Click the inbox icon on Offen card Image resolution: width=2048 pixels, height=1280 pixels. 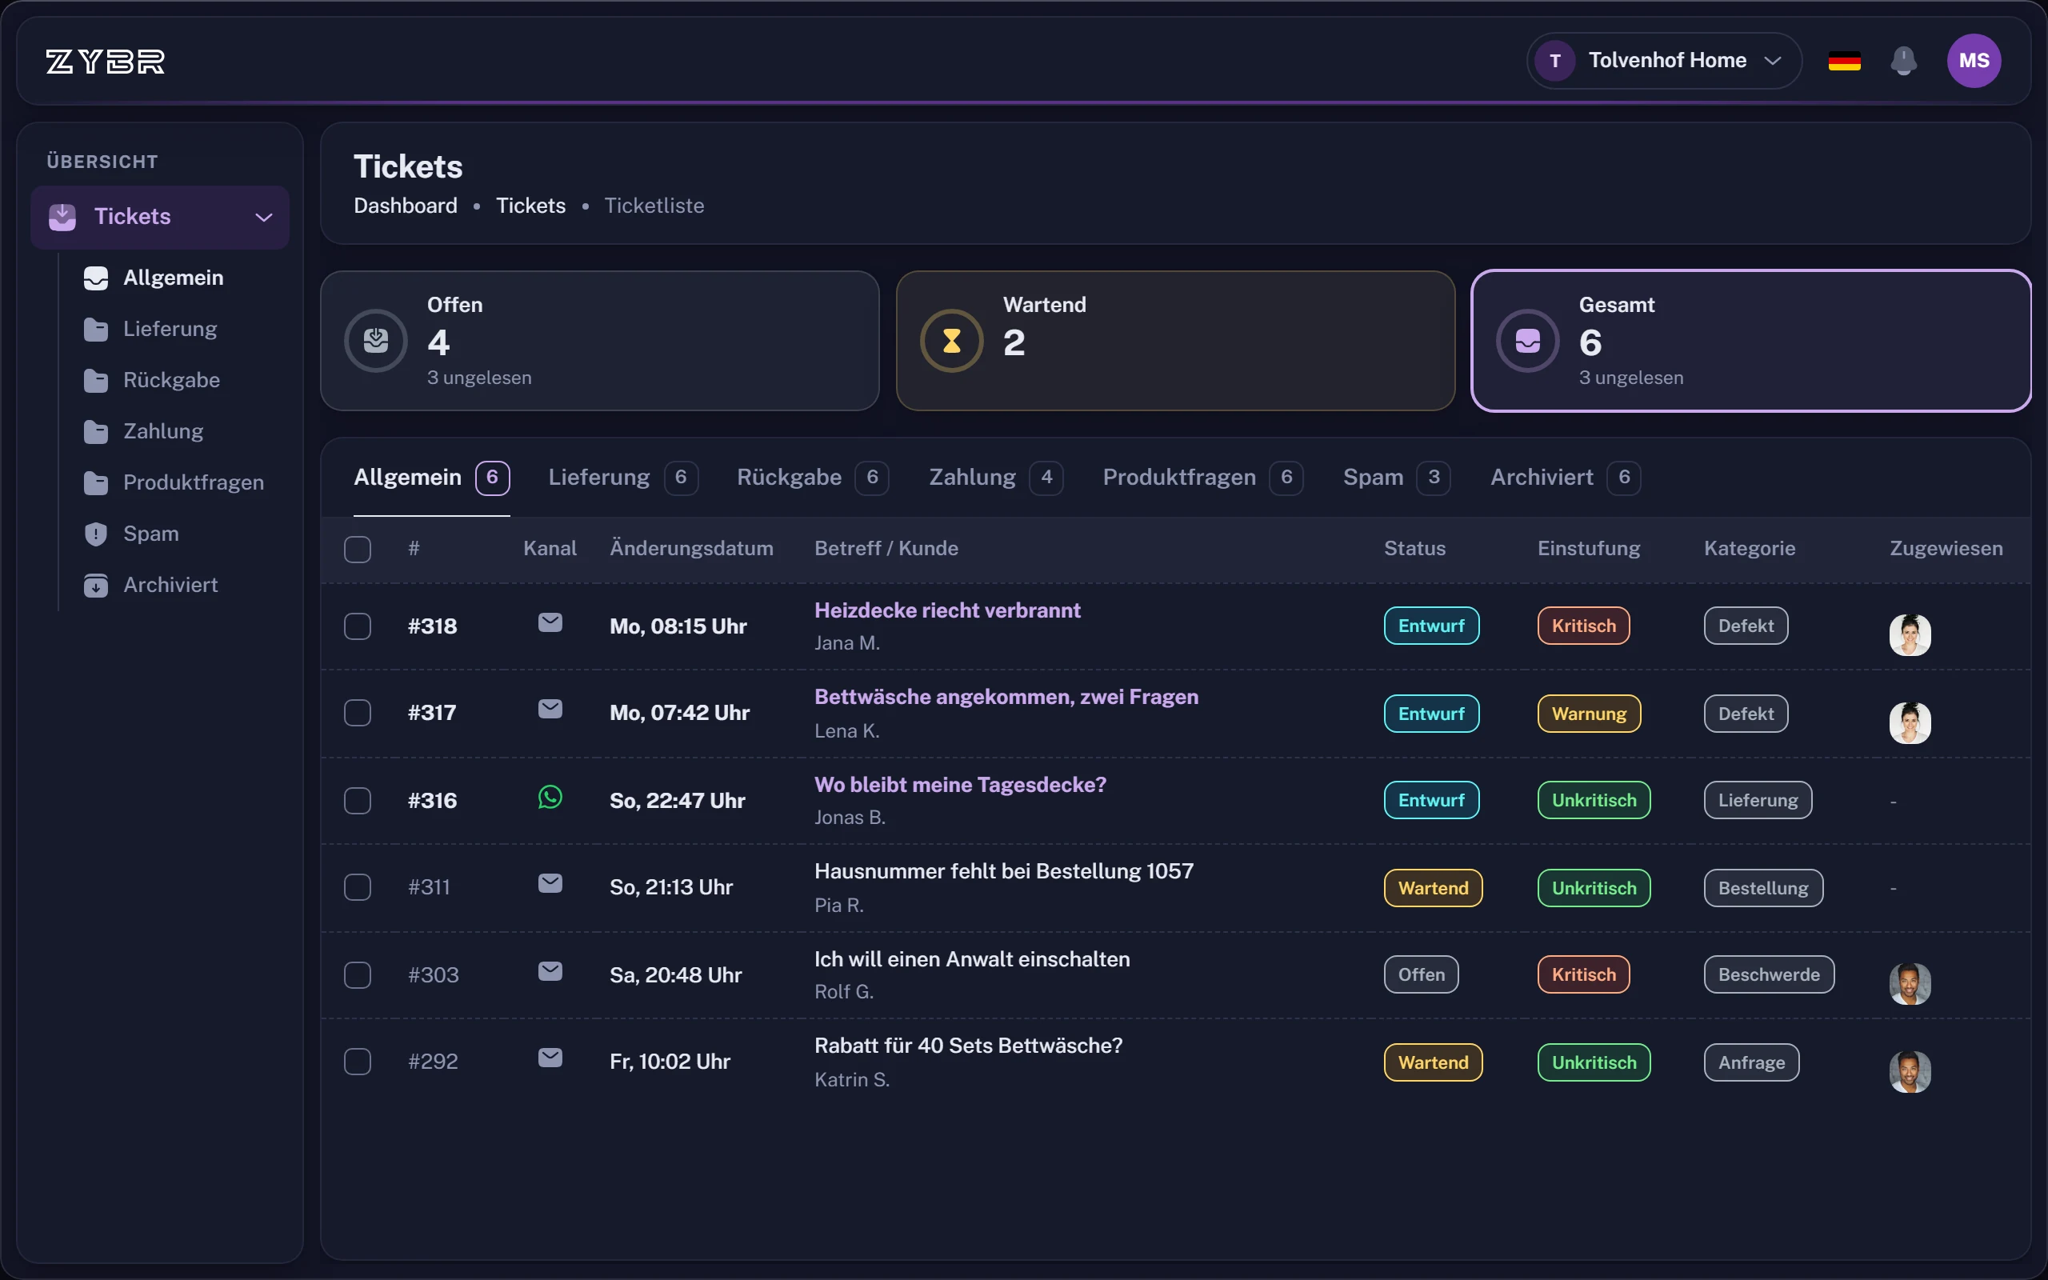click(x=376, y=341)
